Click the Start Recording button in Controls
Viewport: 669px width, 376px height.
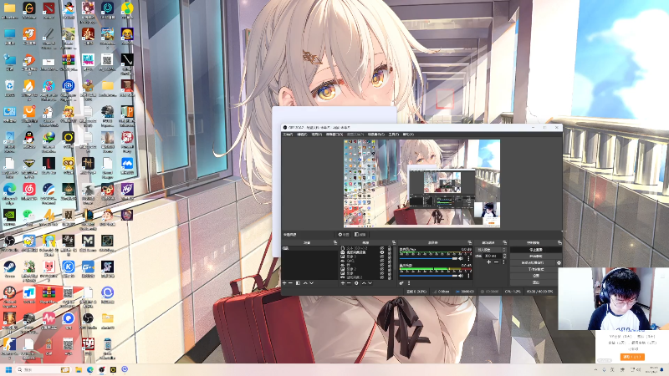pos(536,257)
